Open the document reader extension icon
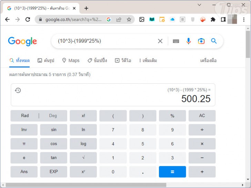This screenshot has height=188, width=251. pos(182,20)
